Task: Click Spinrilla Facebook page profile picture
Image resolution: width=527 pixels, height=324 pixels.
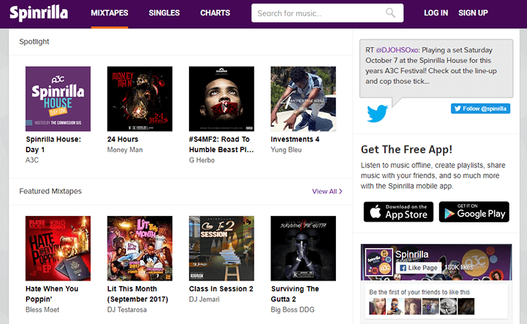Action: [x=379, y=262]
